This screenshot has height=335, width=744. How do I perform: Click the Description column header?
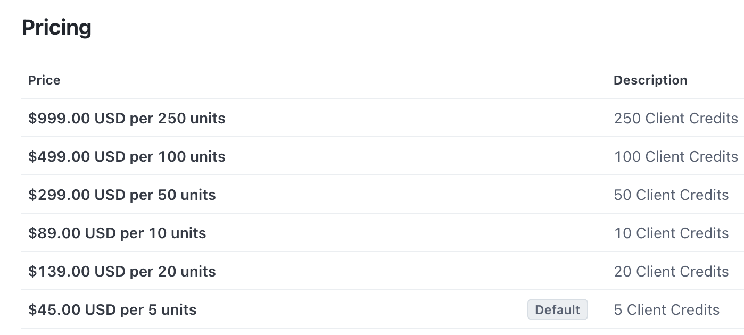(650, 80)
